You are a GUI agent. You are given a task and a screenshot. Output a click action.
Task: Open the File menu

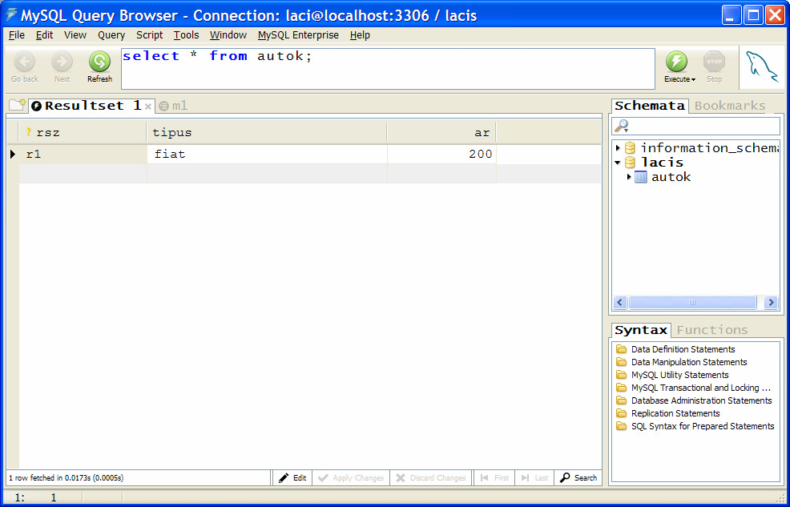pyautogui.click(x=17, y=34)
